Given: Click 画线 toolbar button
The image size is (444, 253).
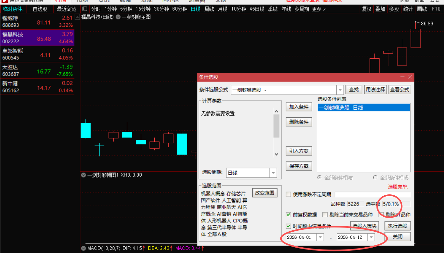Looking at the screenshot, I should click(422, 9).
